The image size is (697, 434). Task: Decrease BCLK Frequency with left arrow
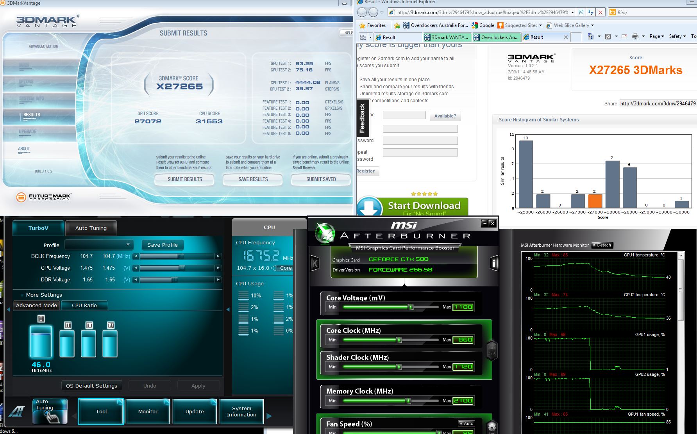136,256
